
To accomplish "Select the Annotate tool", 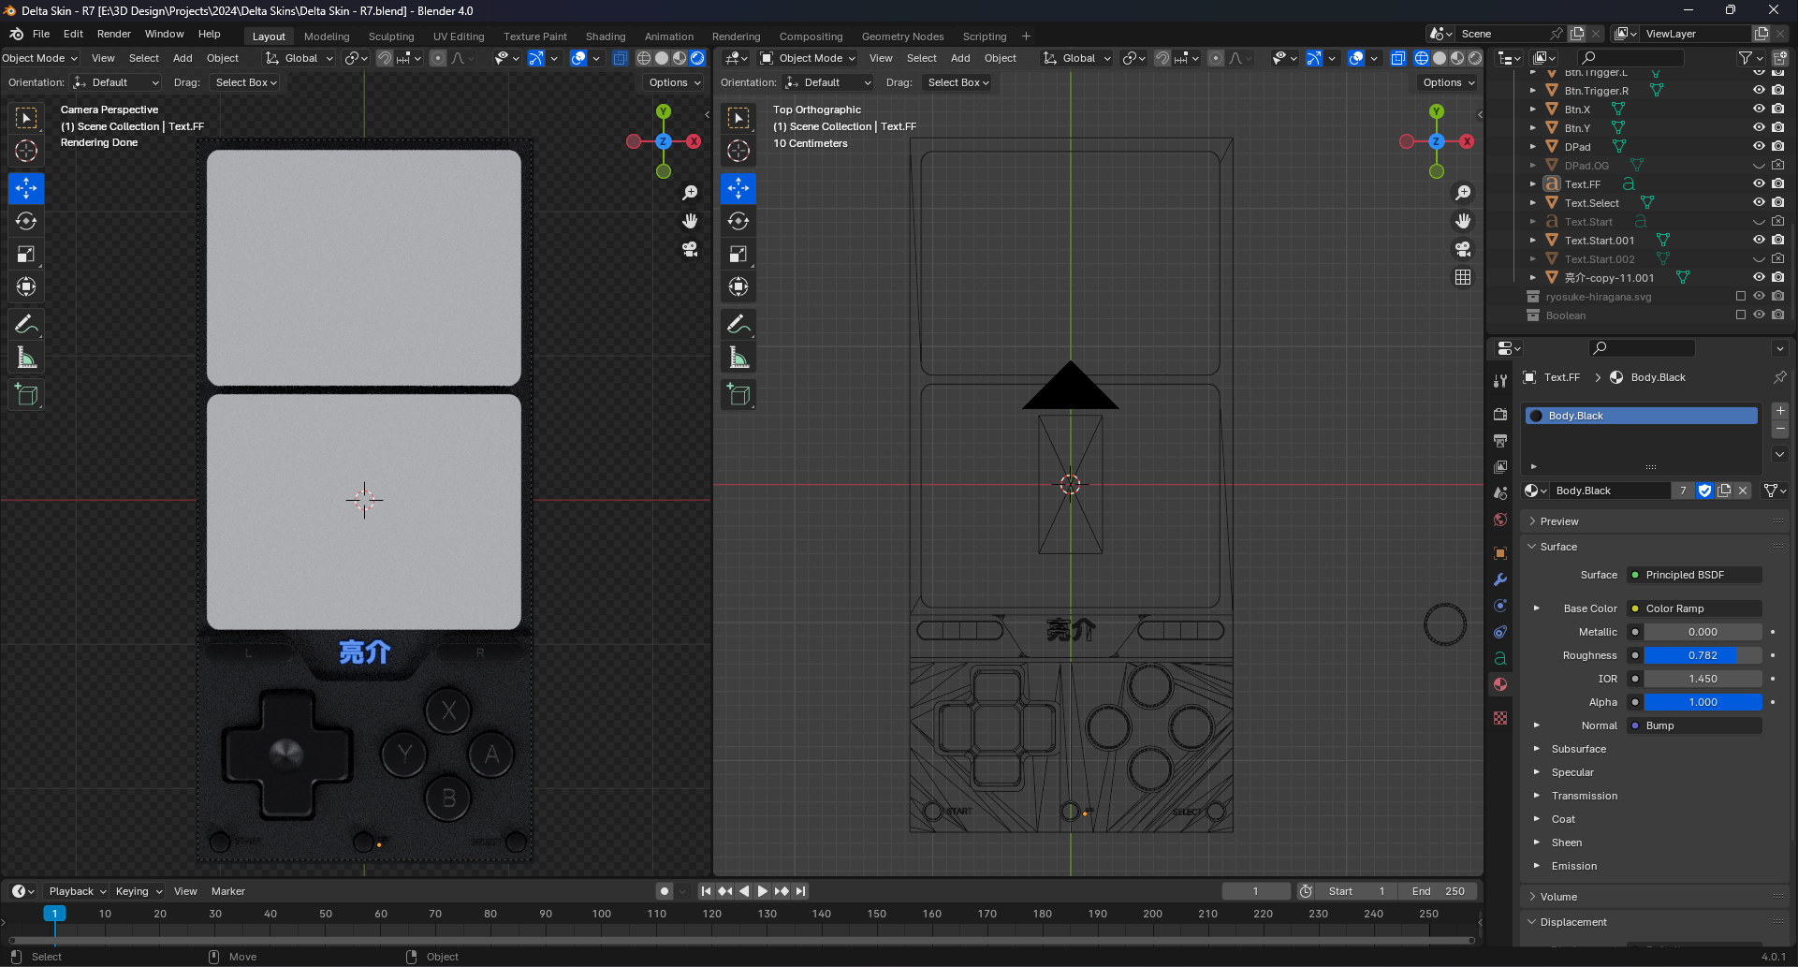I will click(26, 324).
